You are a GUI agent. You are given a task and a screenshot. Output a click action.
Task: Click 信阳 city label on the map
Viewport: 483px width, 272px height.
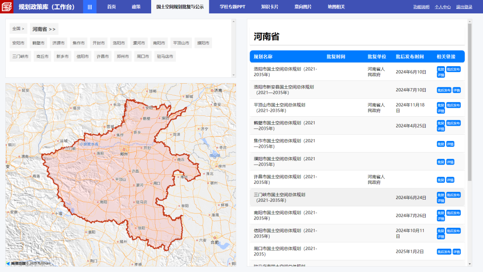click(x=141, y=228)
